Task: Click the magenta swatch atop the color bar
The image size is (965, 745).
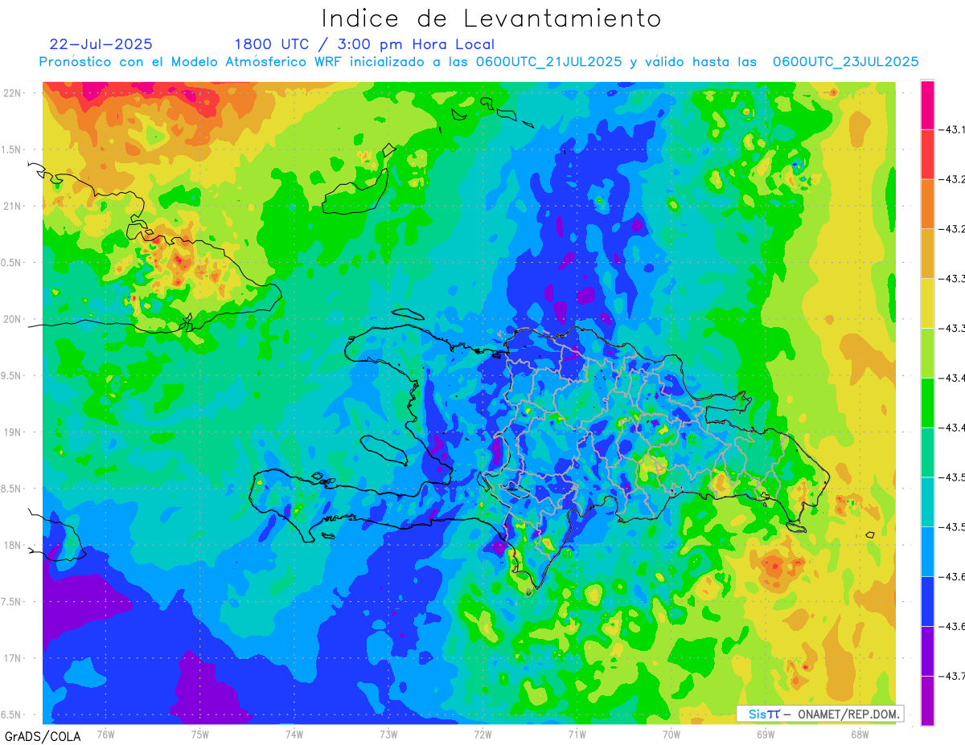Action: [927, 104]
